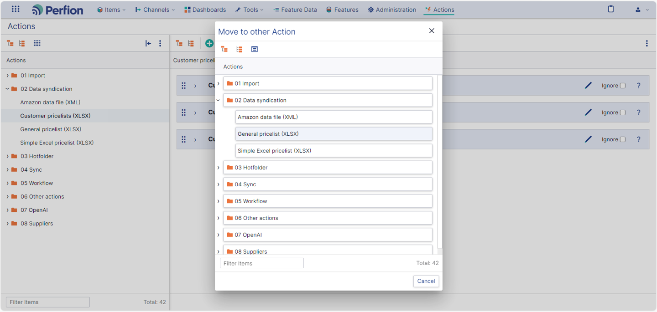
Task: Open left panel more options menu
Action: point(160,43)
